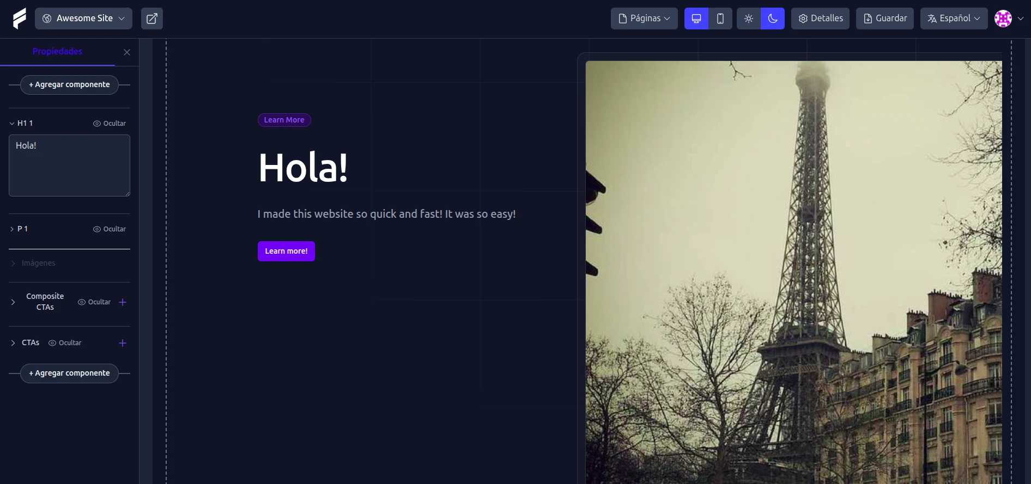The image size is (1031, 484).
Task: Open the Páginas dropdown menu
Action: [644, 19]
